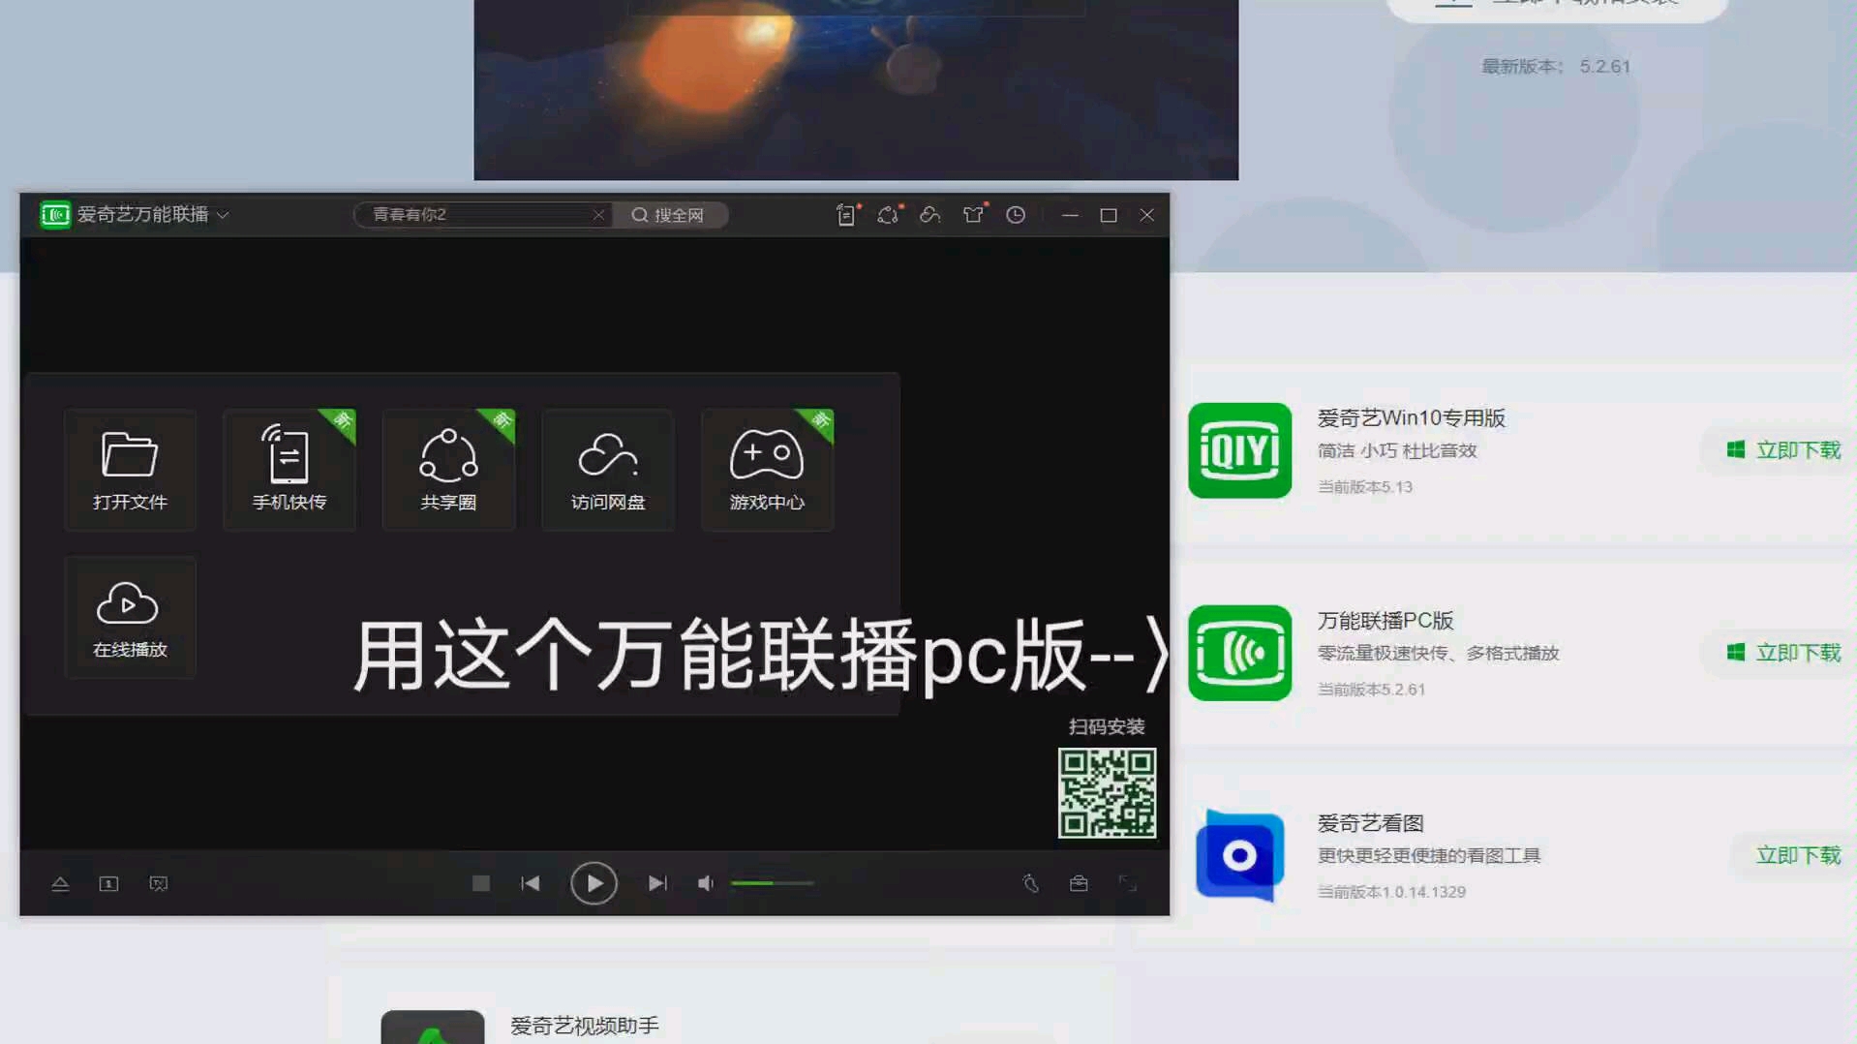This screenshot has height=1044, width=1857.
Task: Stop playback with the square button
Action: pyautogui.click(x=481, y=883)
